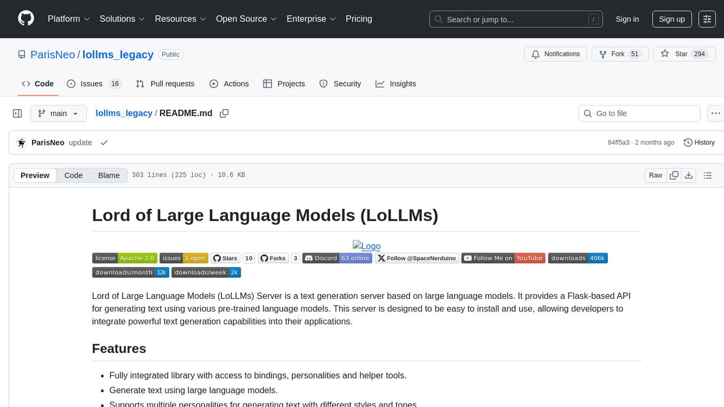Expand the Solutions menu
The width and height of the screenshot is (724, 407).
[122, 19]
